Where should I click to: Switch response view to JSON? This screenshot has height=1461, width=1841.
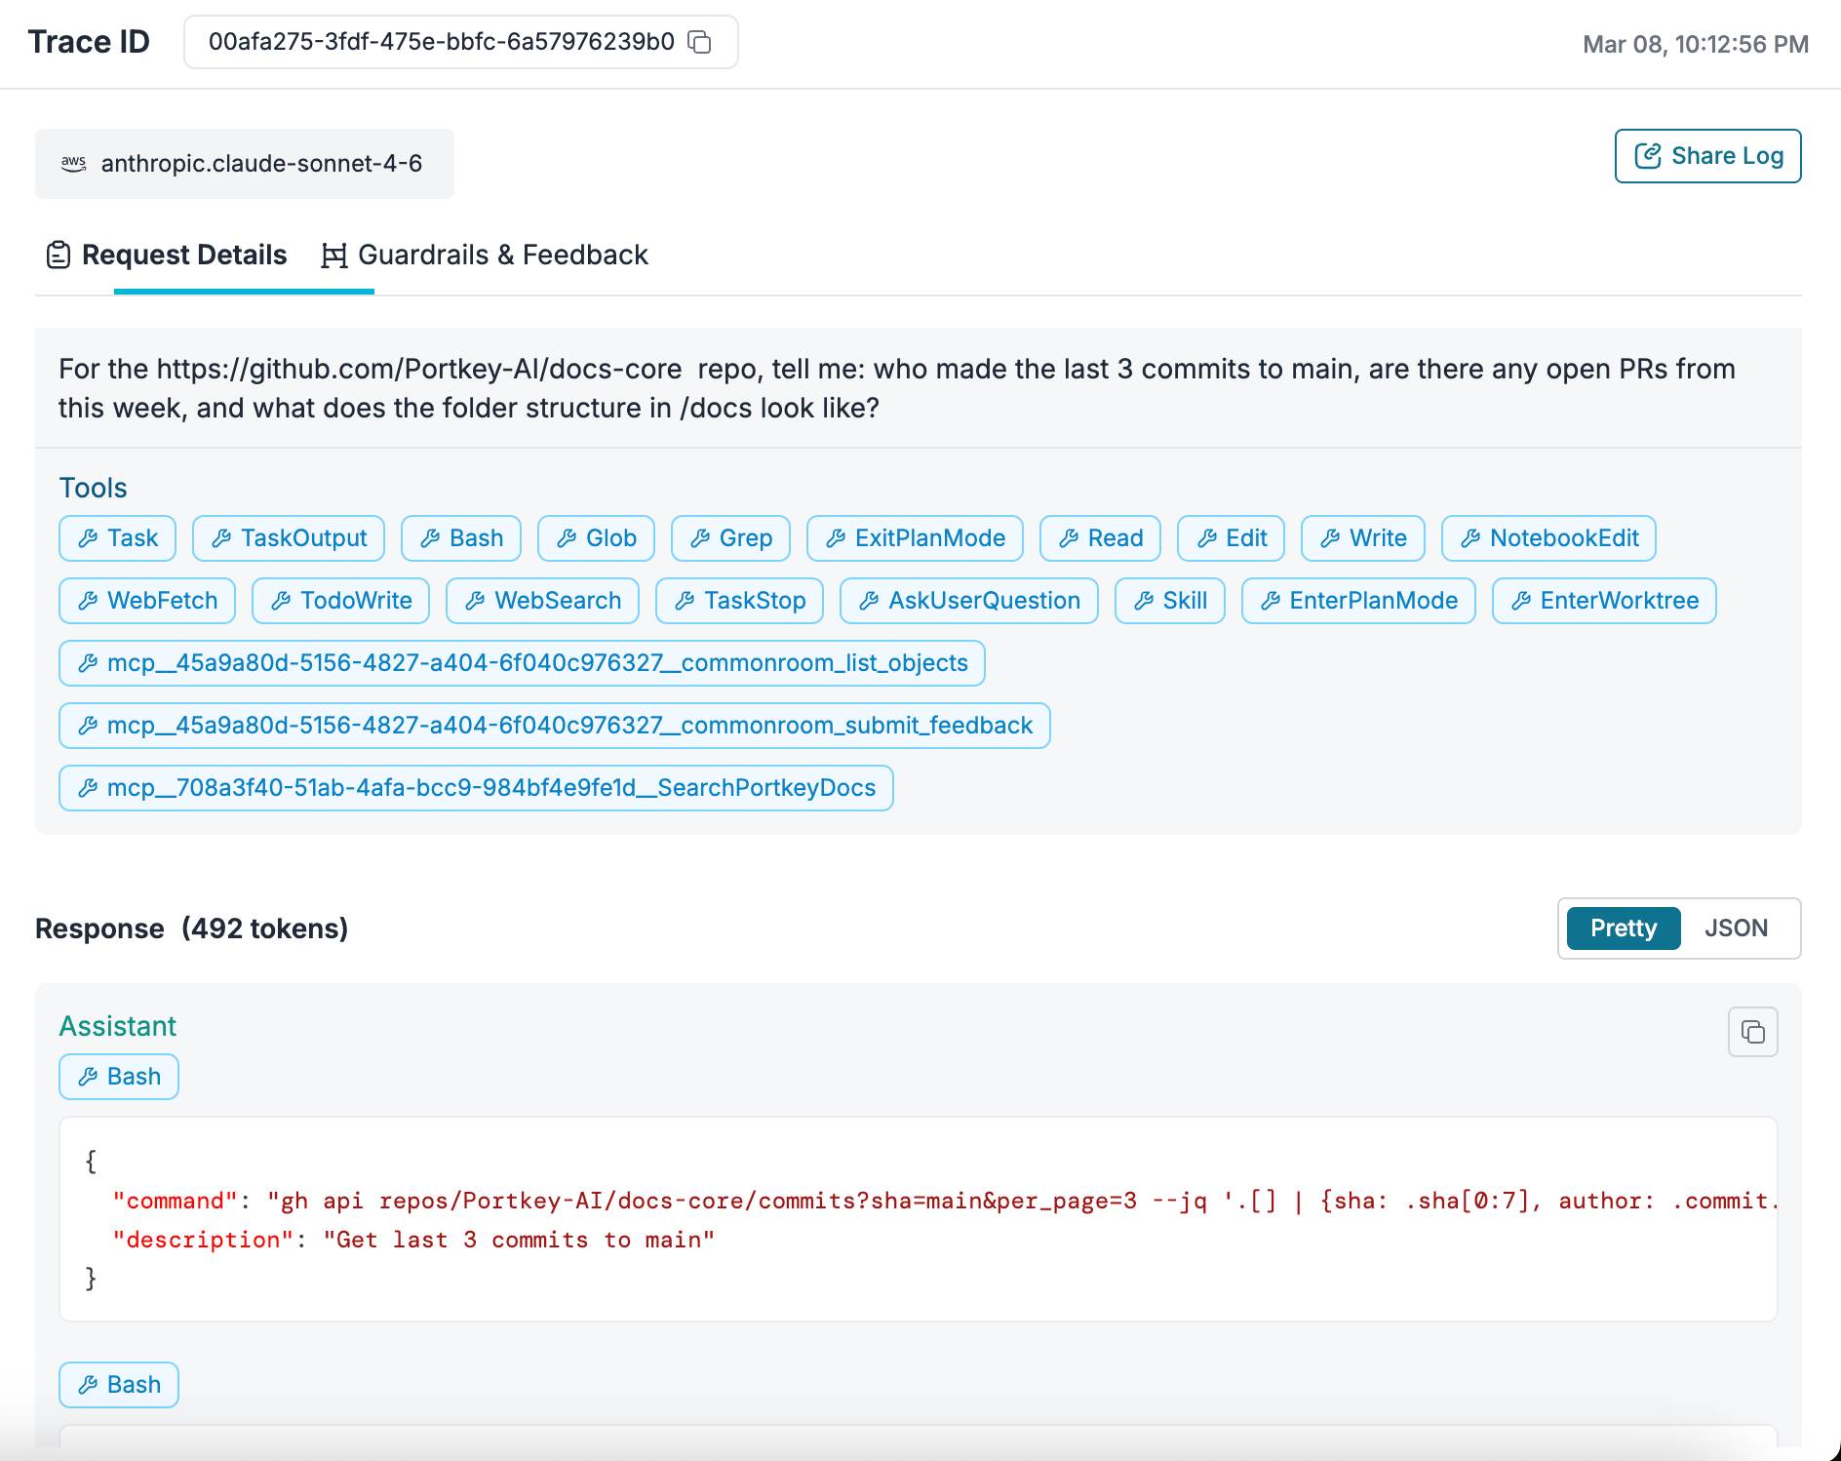coord(1736,928)
